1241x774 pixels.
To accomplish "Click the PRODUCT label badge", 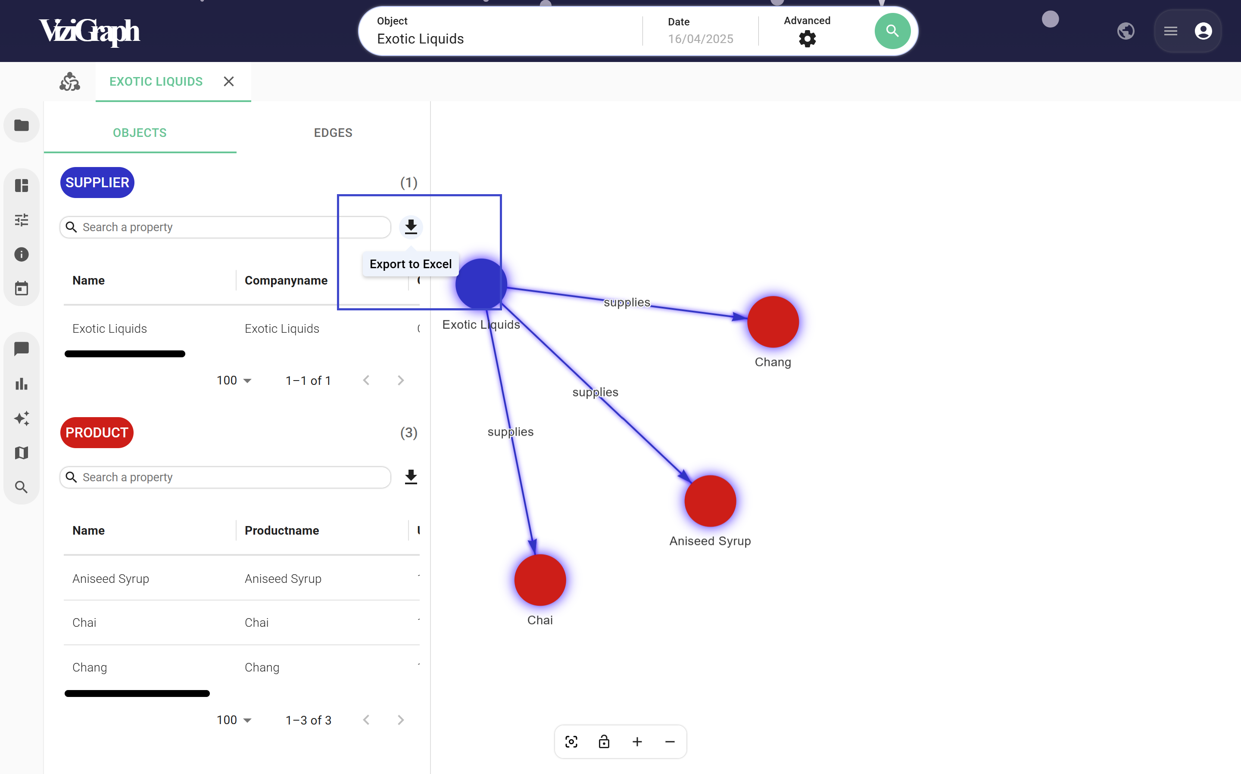I will click(97, 433).
